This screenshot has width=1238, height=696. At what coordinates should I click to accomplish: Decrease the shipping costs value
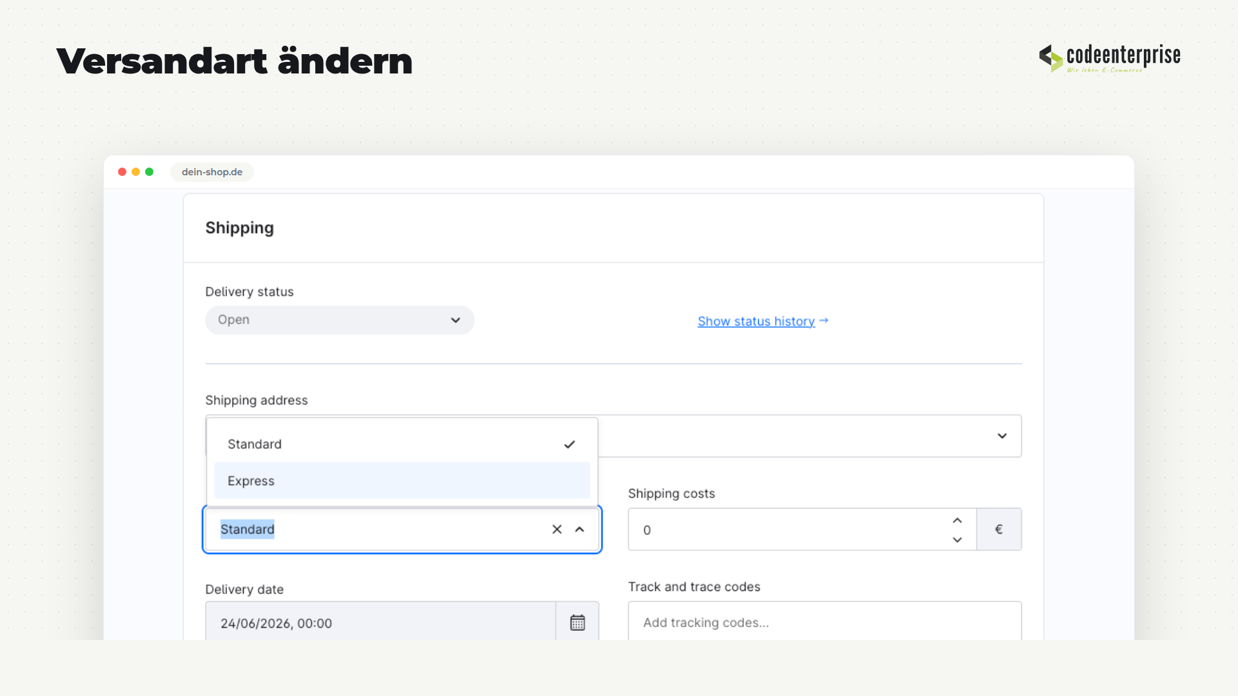click(x=958, y=539)
